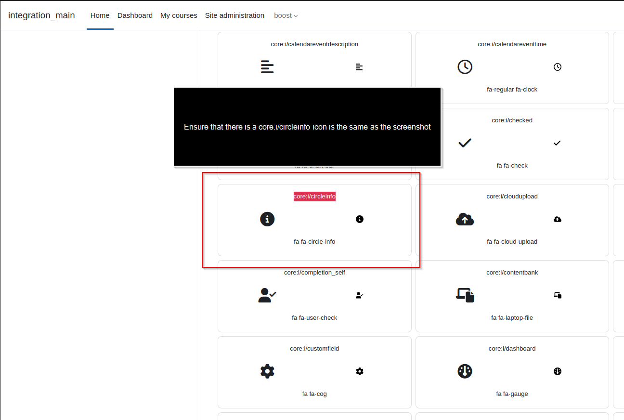Viewport: 624px width, 420px height.
Task: Click the large laptop-file contentbank icon
Action: (465, 295)
